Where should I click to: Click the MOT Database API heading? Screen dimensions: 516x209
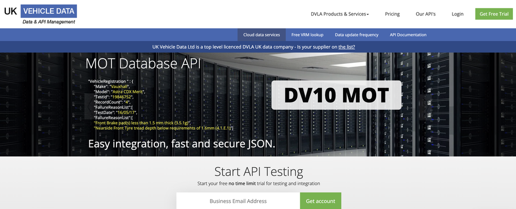pos(143,64)
